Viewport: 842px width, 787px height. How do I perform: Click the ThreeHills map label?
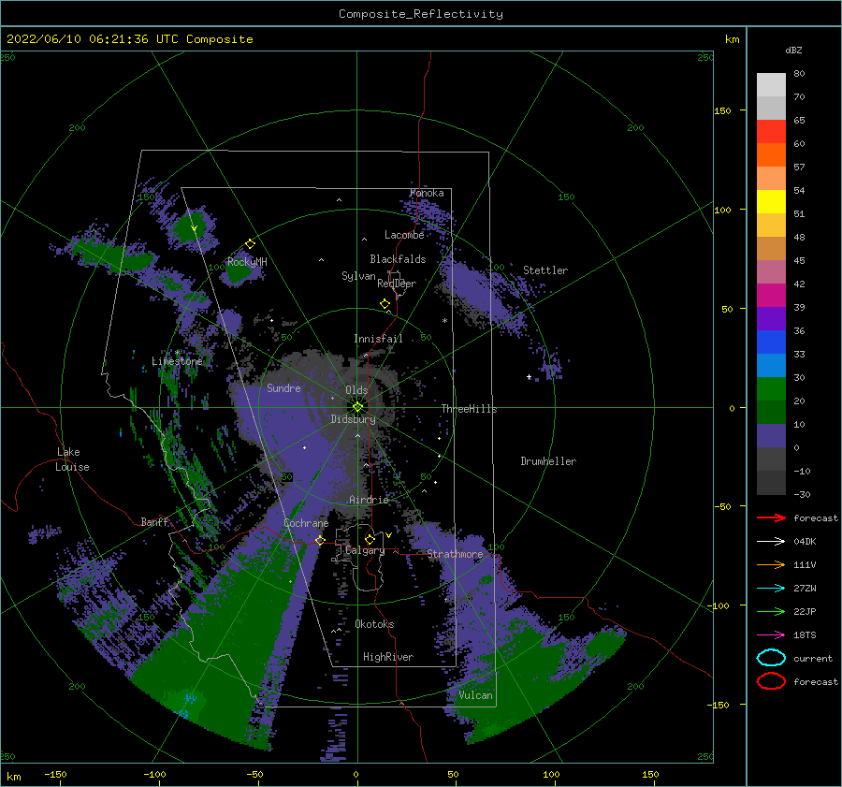470,409
